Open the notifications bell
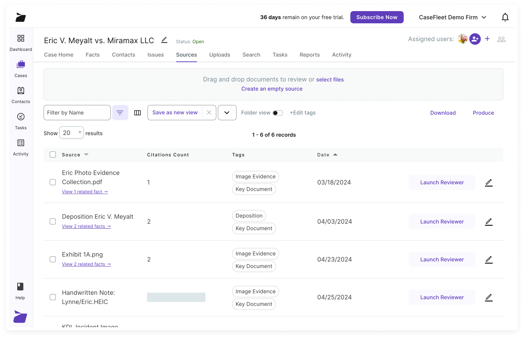Viewport: 524px width, 338px height. [505, 17]
